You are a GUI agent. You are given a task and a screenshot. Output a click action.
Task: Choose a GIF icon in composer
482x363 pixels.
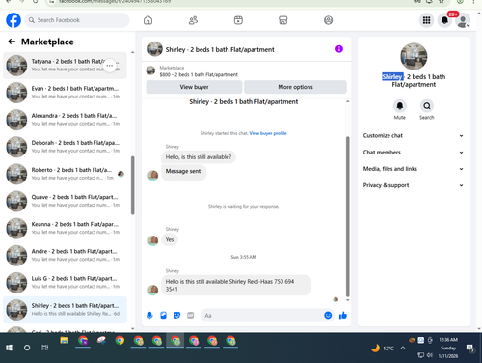pyautogui.click(x=191, y=316)
